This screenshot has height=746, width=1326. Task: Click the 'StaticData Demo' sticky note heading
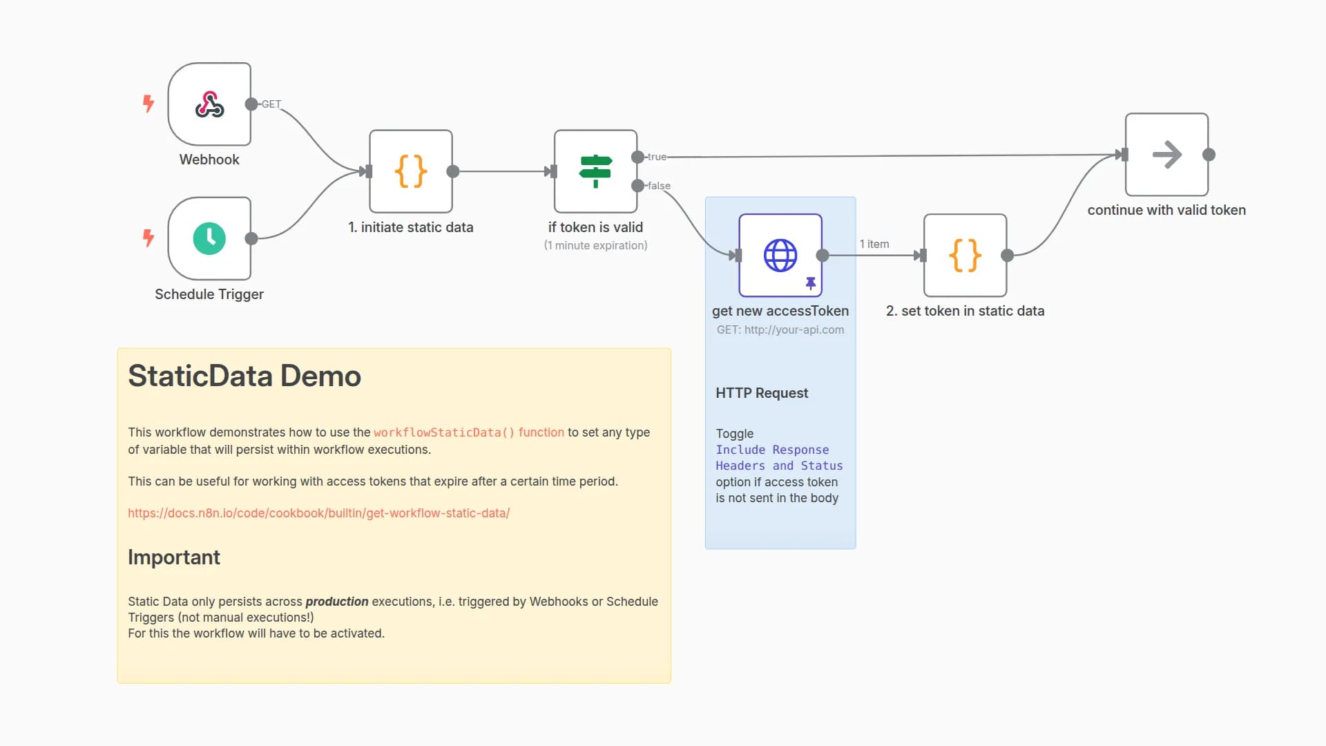click(x=244, y=376)
